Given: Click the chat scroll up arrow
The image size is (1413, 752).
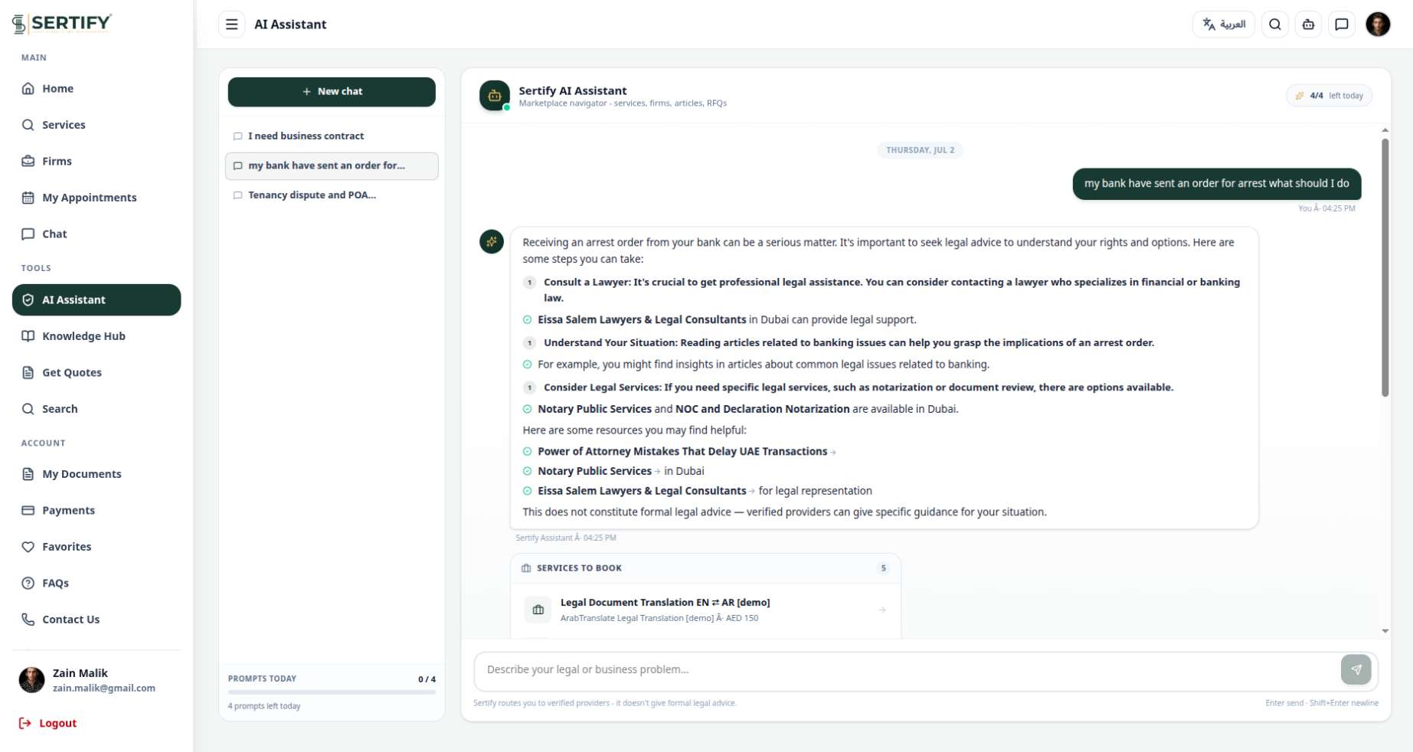Looking at the screenshot, I should coord(1385,130).
